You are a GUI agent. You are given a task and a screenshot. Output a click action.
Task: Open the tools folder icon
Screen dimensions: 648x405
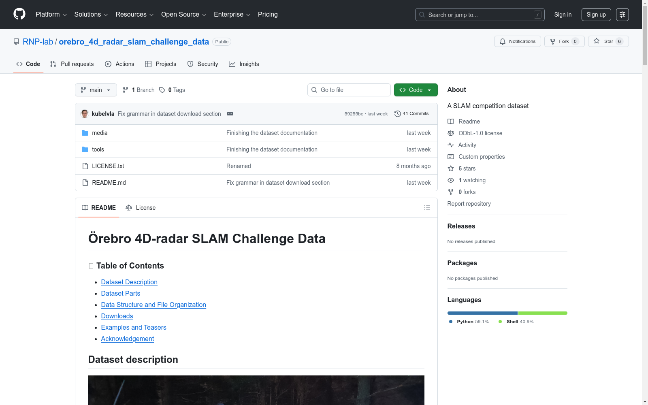pos(85,149)
